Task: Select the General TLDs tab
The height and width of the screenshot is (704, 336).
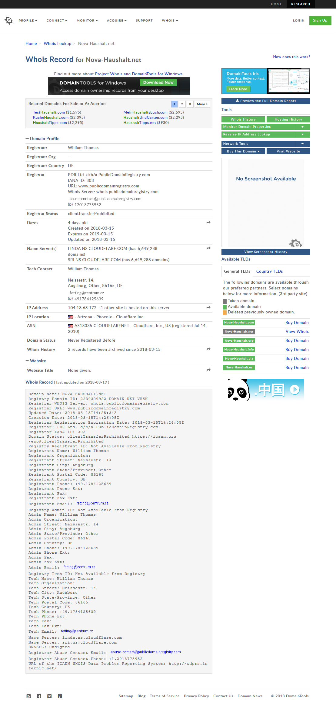Action: click(x=237, y=271)
